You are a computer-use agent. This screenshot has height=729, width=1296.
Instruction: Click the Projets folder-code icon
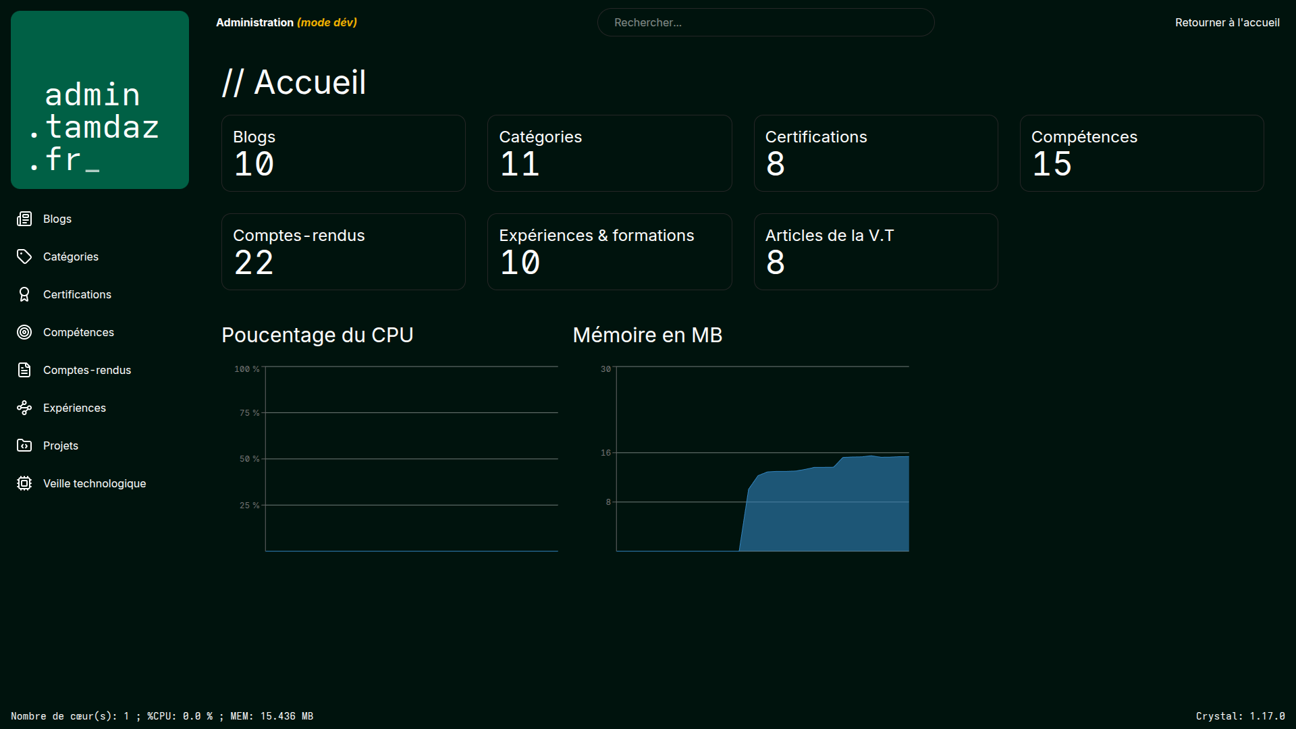coord(24,446)
